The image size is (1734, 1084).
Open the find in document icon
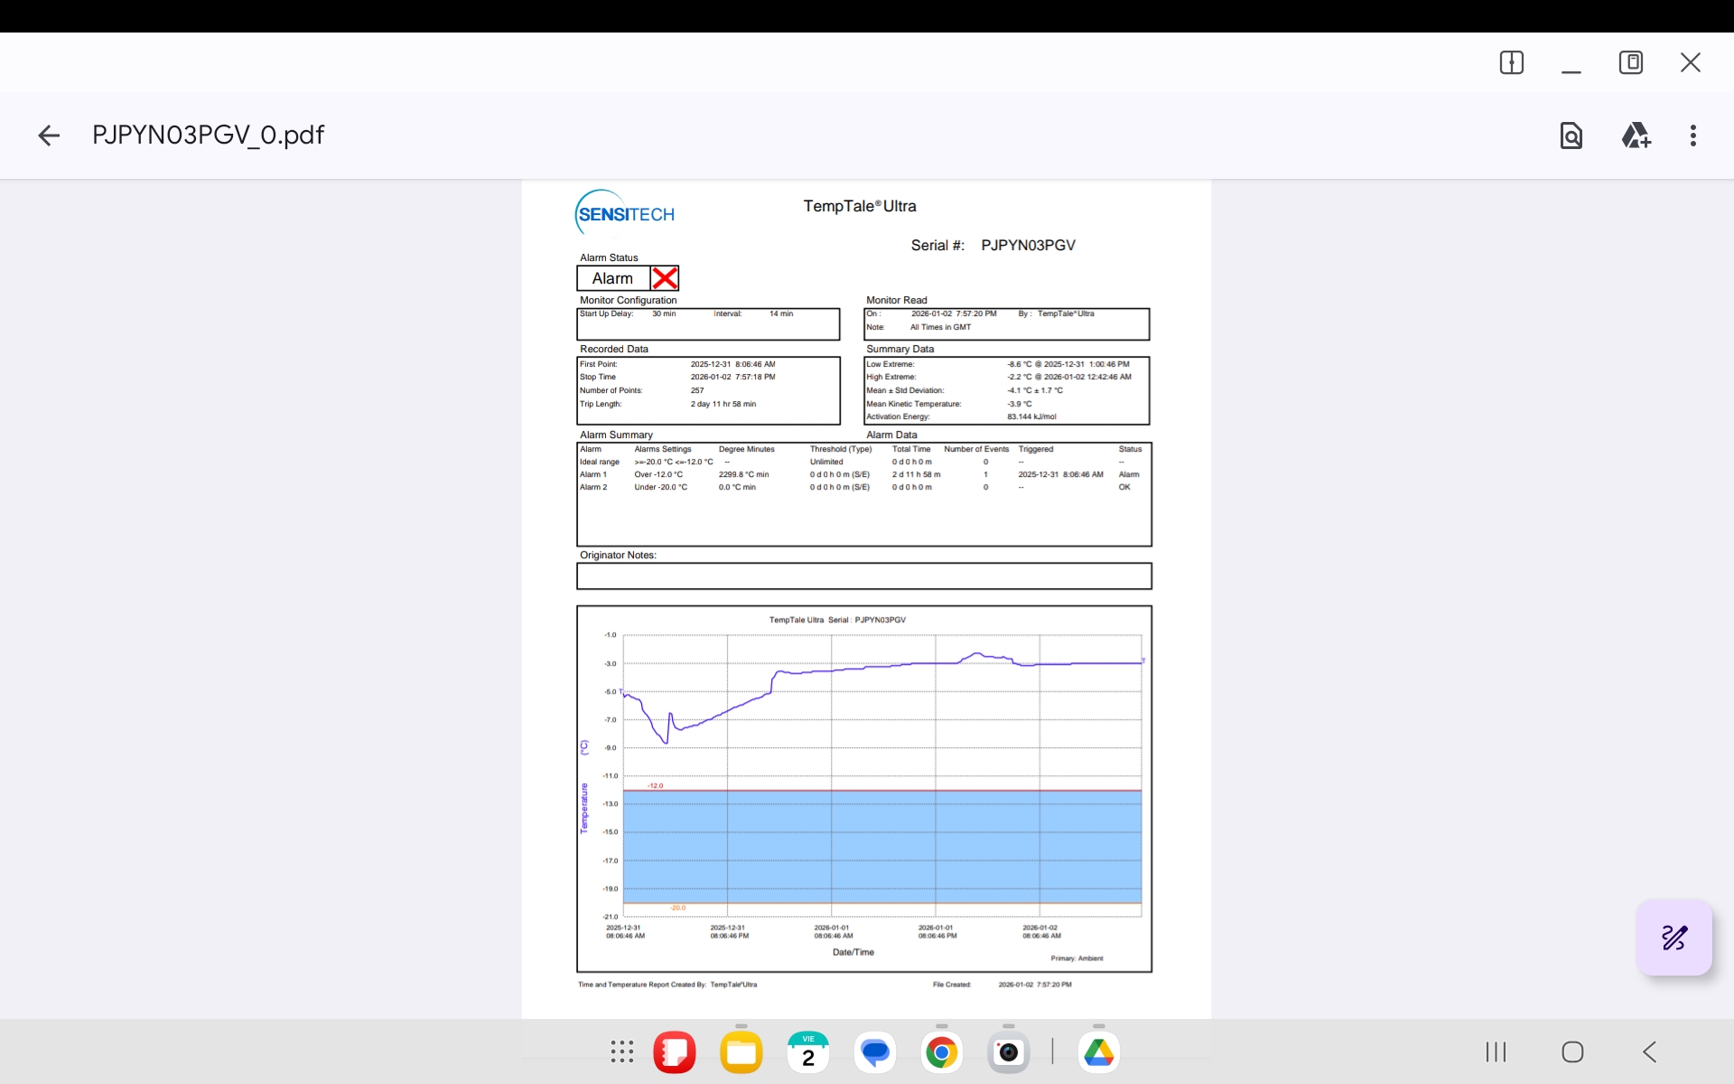pyautogui.click(x=1571, y=135)
